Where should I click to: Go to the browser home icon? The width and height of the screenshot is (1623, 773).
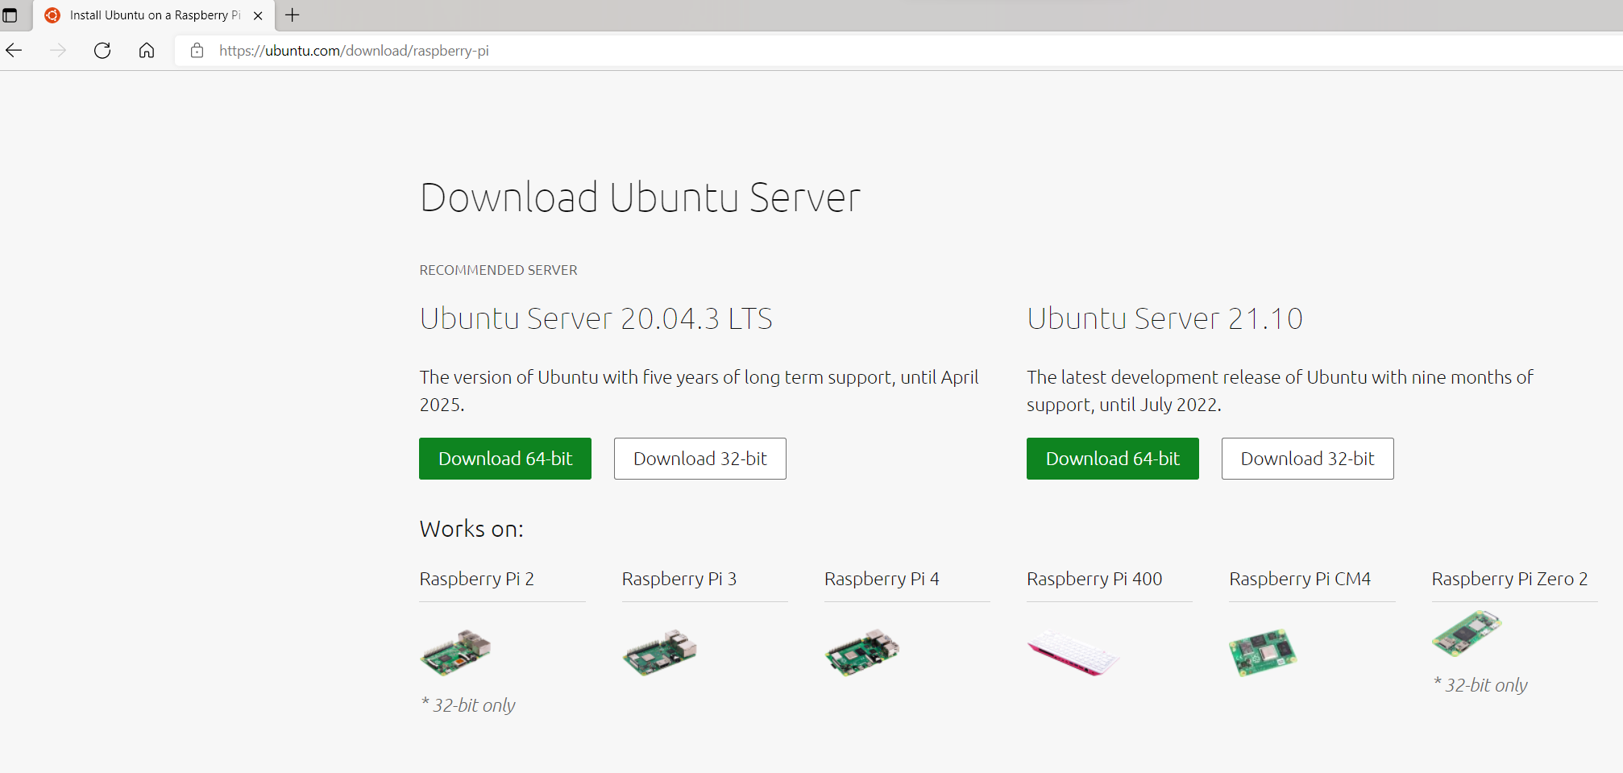[x=147, y=51]
